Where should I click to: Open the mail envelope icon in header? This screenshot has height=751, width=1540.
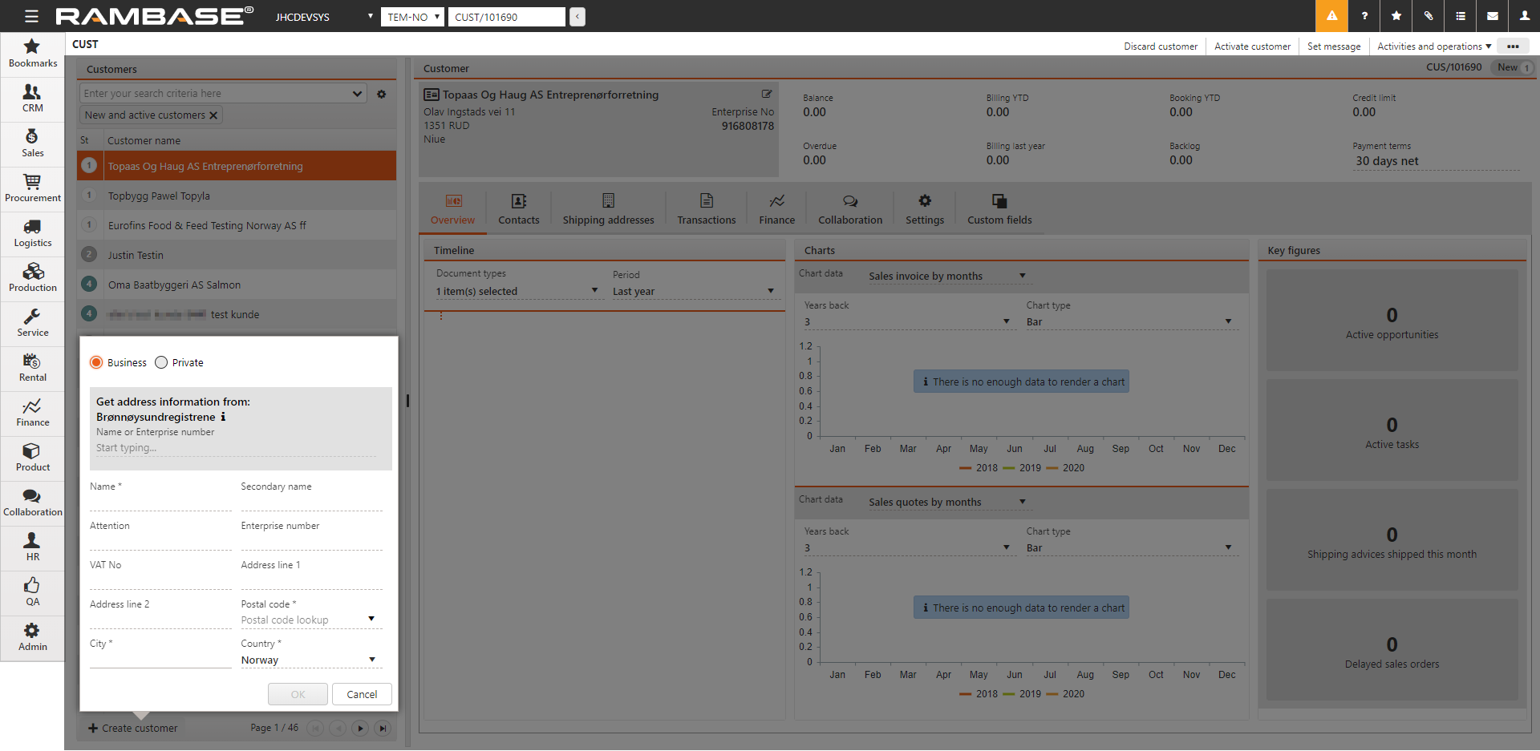[x=1492, y=16]
